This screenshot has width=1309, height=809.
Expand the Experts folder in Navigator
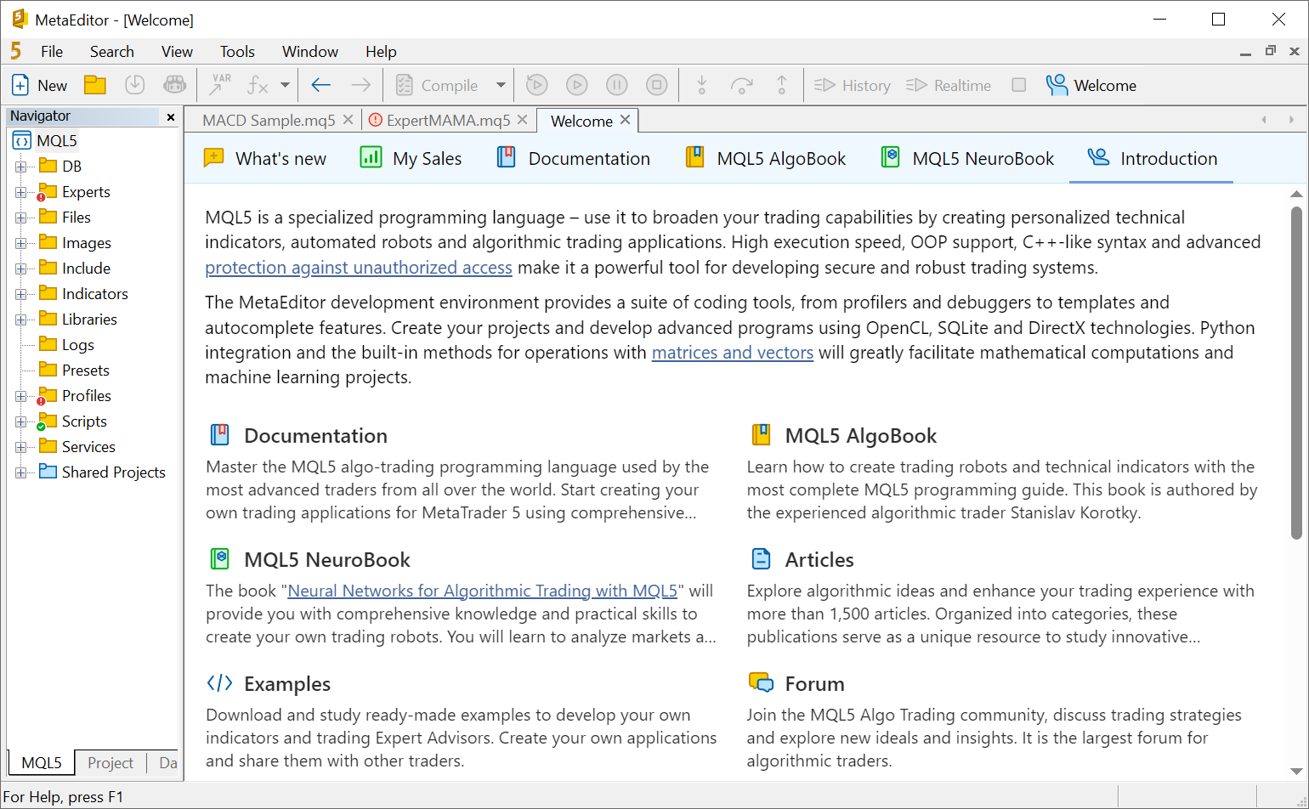tap(20, 191)
